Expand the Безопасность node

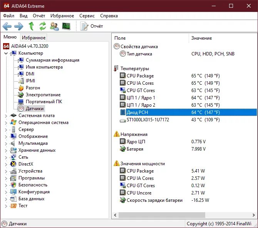pos(6,185)
